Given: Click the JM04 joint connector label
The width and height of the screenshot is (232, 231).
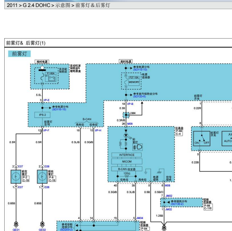Looking at the screenshot, I should pyautogui.click(x=140, y=218).
